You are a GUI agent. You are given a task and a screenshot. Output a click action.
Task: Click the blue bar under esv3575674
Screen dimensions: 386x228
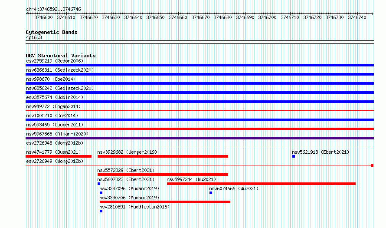coord(200,102)
